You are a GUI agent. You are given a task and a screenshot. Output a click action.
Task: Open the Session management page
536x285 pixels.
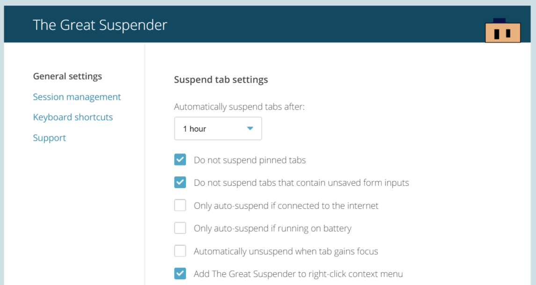(77, 97)
